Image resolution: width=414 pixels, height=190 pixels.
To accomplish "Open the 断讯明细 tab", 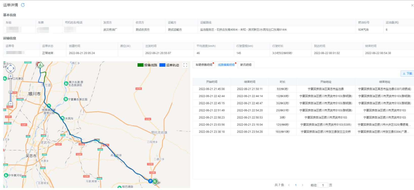I will 246,65.
